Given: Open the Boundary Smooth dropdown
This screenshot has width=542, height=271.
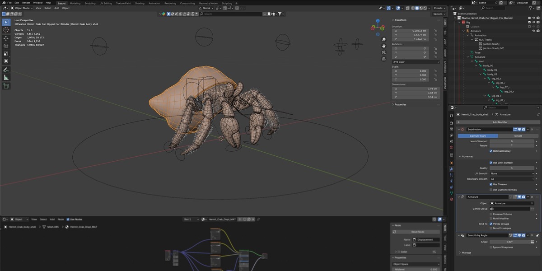Looking at the screenshot, I should pyautogui.click(x=512, y=179).
